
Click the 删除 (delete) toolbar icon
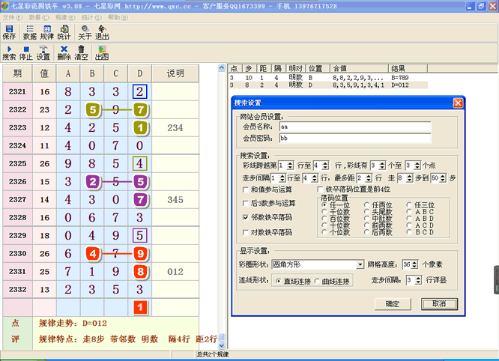[x=64, y=52]
